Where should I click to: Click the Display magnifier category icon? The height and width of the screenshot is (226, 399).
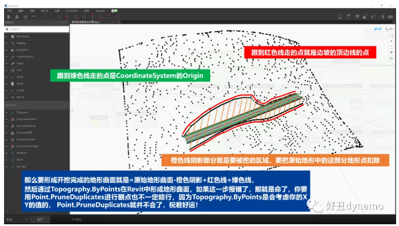pos(13,43)
